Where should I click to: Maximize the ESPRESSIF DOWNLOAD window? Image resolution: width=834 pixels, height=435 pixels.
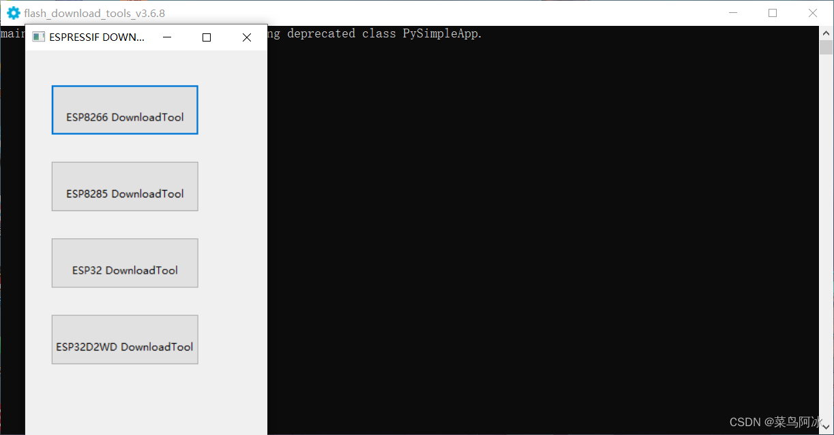point(207,37)
